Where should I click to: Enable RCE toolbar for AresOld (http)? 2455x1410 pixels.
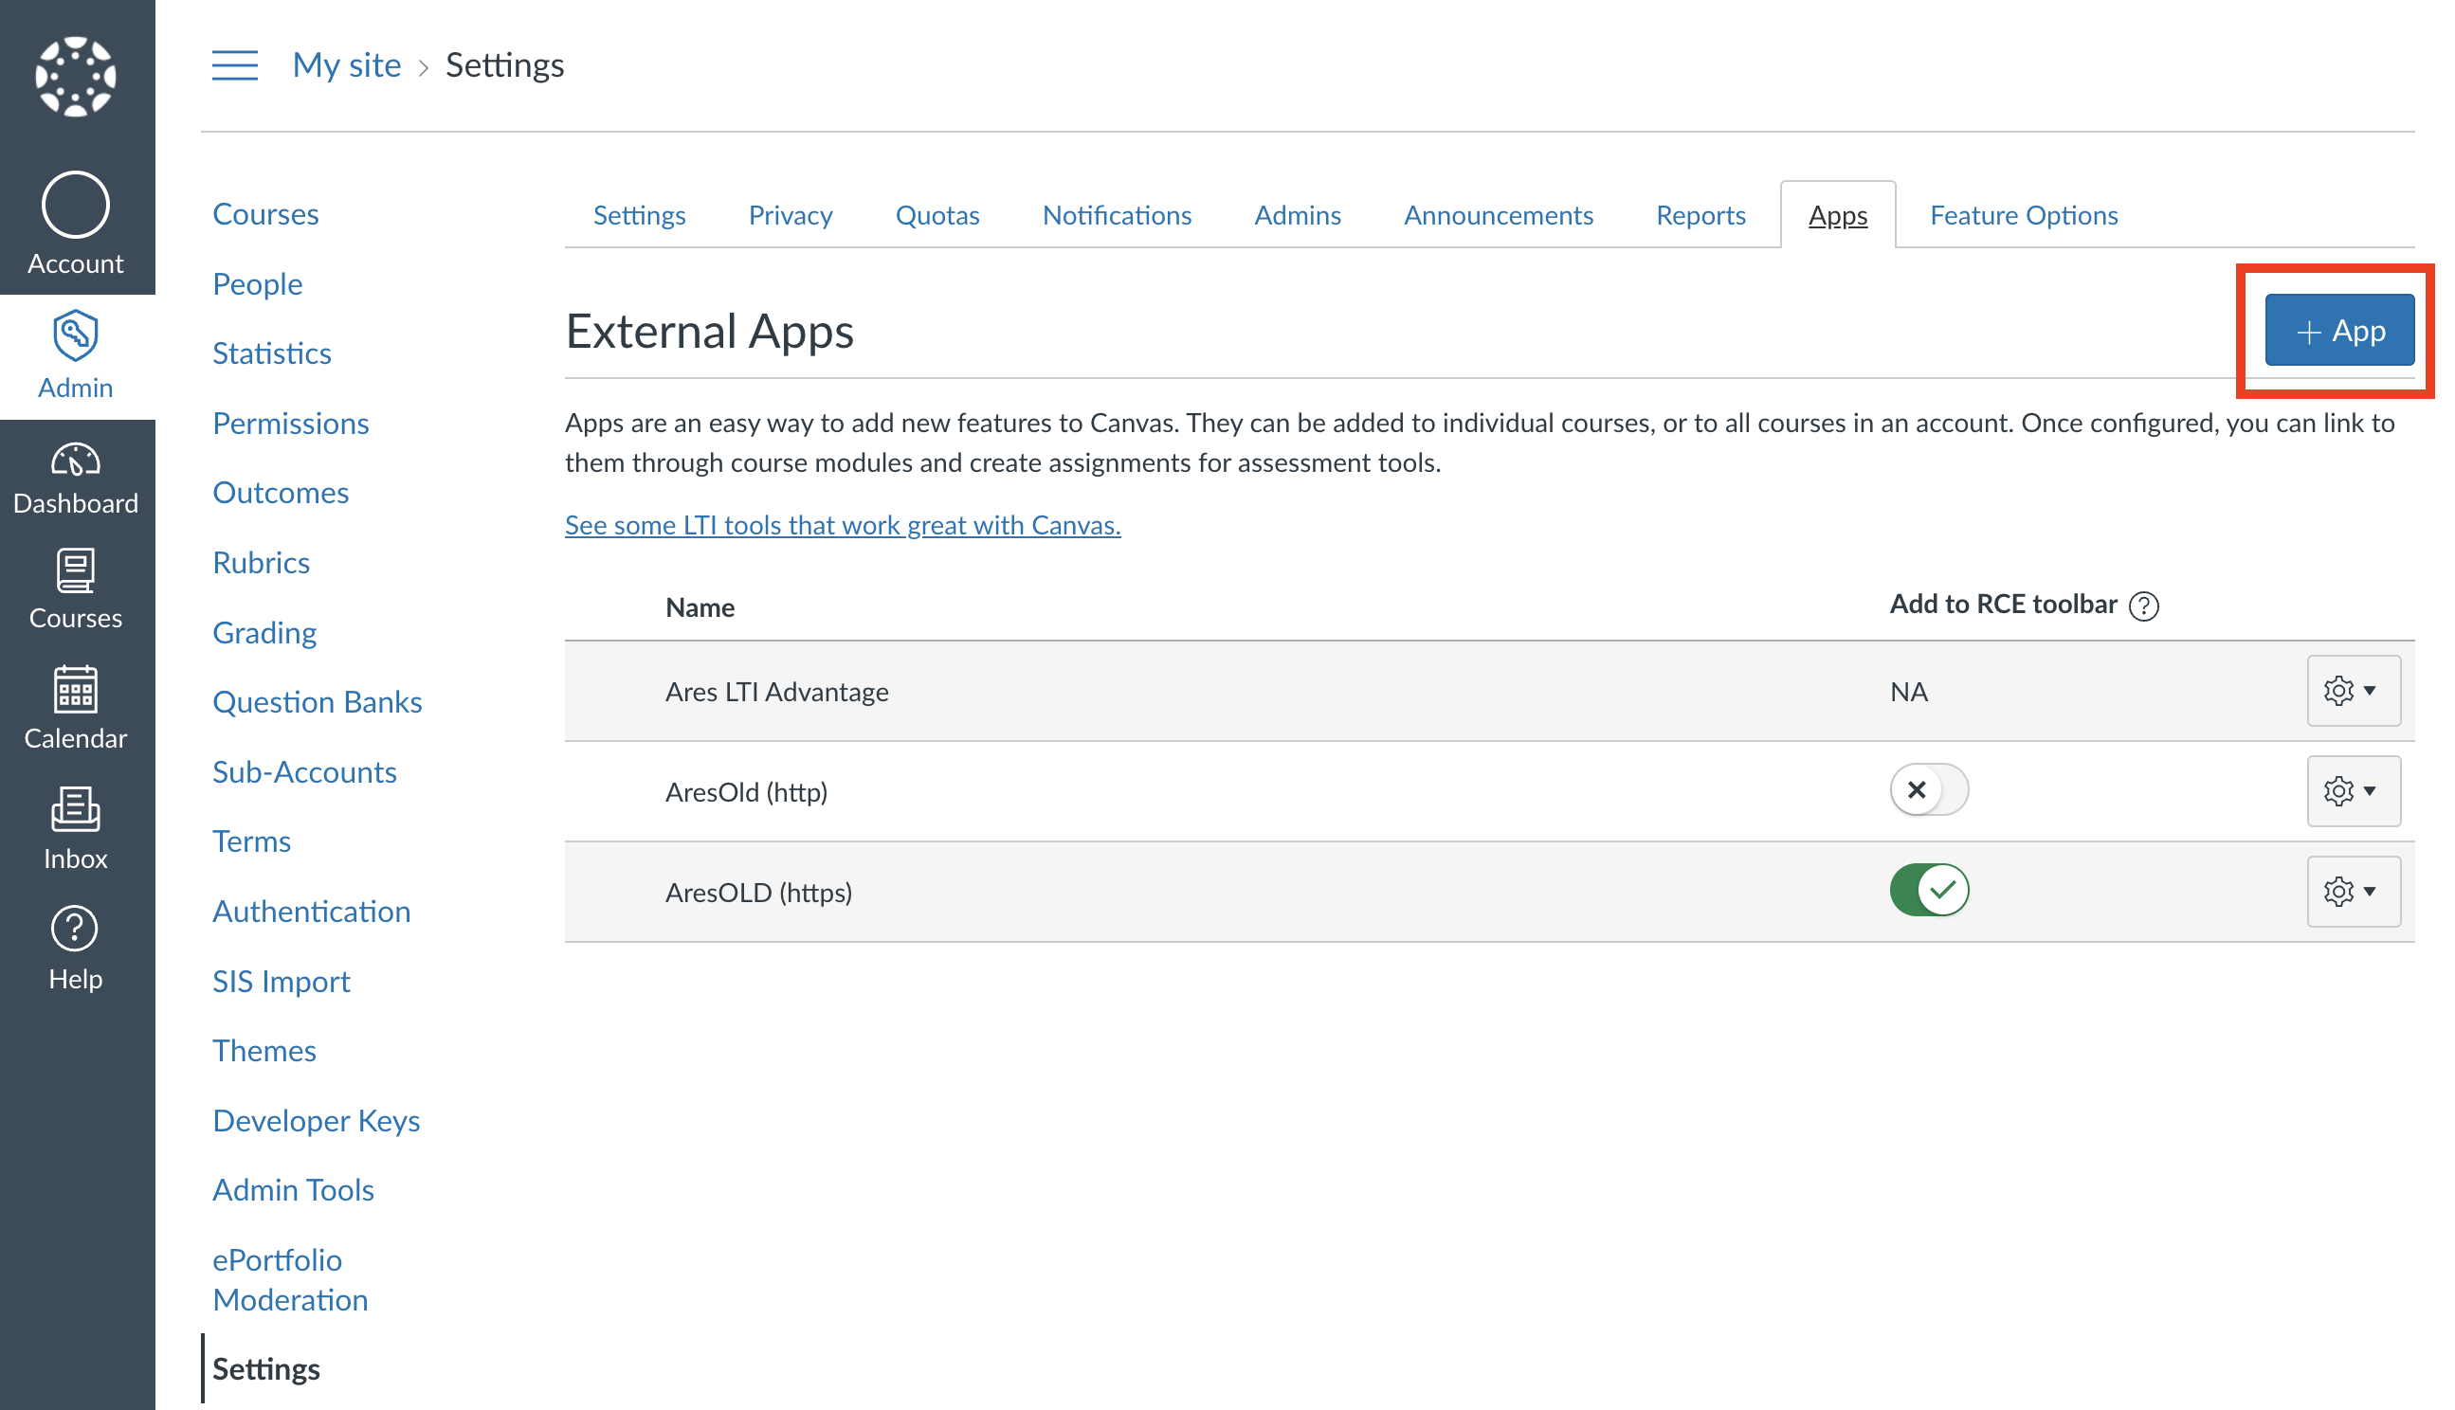click(x=1928, y=789)
